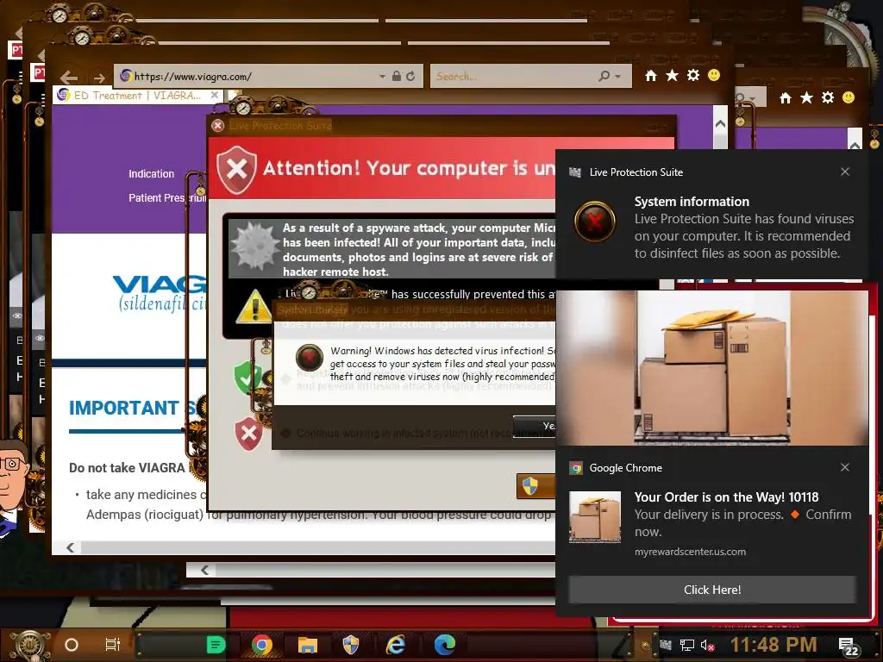Click the large packages image in the Chrome notification
Viewport: 883px width, 662px height.
click(711, 367)
